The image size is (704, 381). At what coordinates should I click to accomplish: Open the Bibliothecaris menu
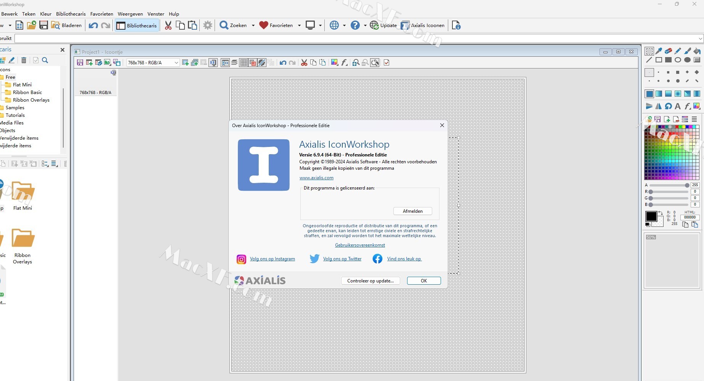click(x=71, y=14)
